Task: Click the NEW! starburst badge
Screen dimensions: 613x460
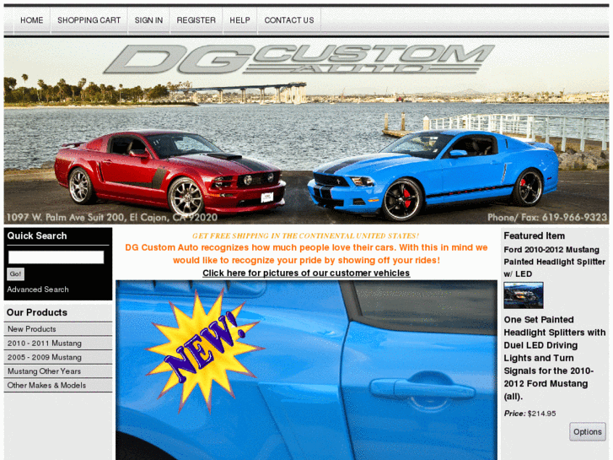Action: (204, 349)
